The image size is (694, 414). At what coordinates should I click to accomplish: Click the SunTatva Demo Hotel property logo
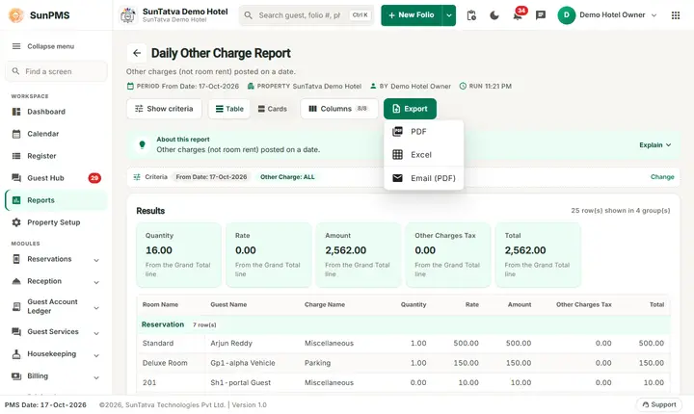pos(128,15)
